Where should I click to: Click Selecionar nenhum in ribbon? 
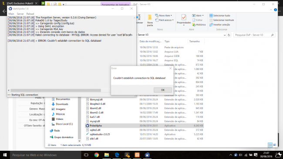222,20
